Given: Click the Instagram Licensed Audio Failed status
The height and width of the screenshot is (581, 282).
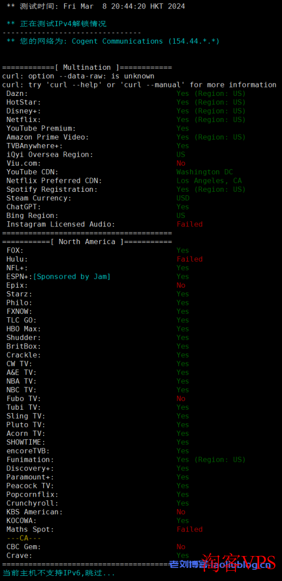Looking at the screenshot, I should [x=190, y=224].
